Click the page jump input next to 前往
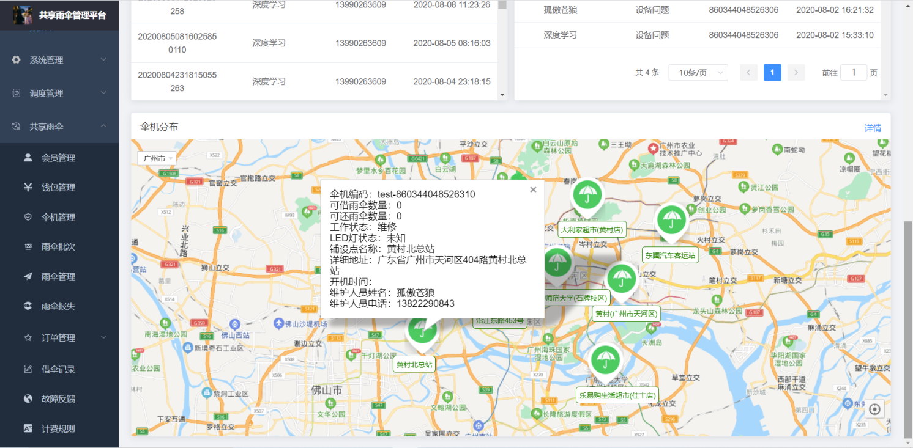 click(853, 72)
